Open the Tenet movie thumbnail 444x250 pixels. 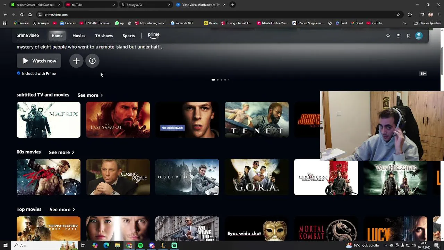[257, 120]
